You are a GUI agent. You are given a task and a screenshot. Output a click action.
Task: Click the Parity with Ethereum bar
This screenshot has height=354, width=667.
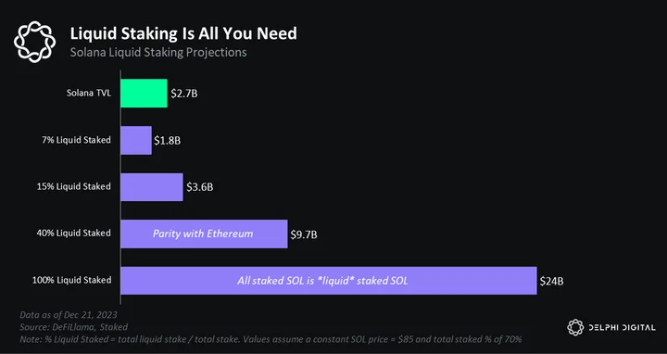(x=204, y=234)
